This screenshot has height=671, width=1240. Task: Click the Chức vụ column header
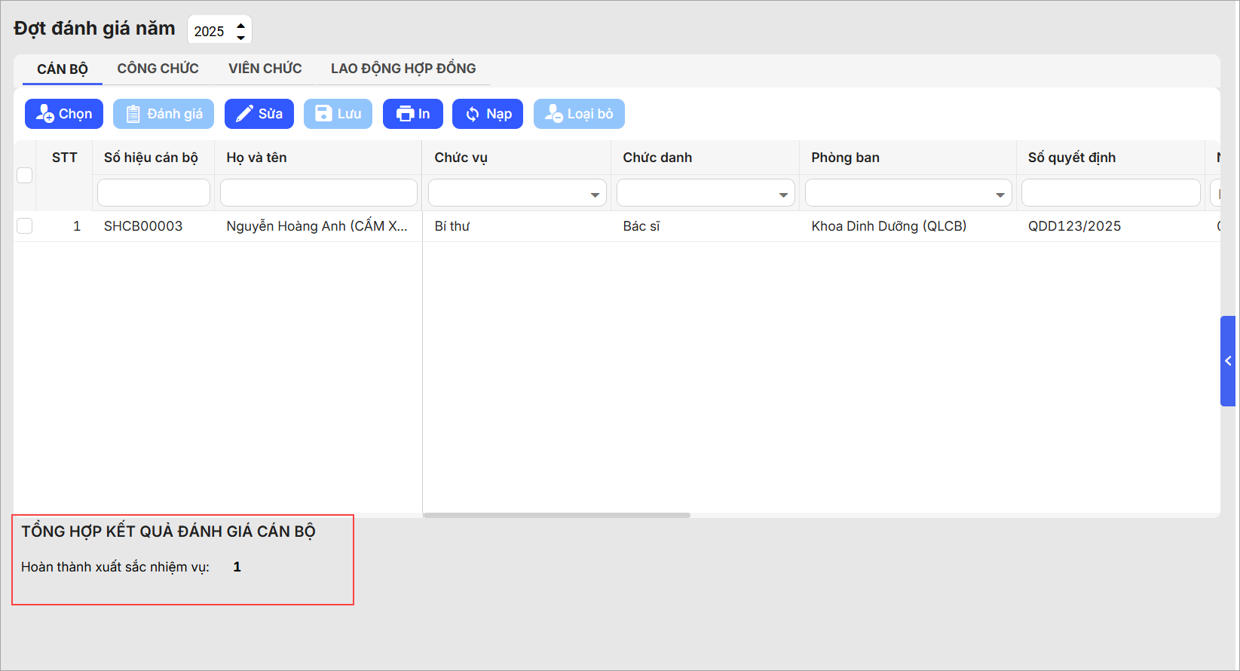pyautogui.click(x=461, y=158)
